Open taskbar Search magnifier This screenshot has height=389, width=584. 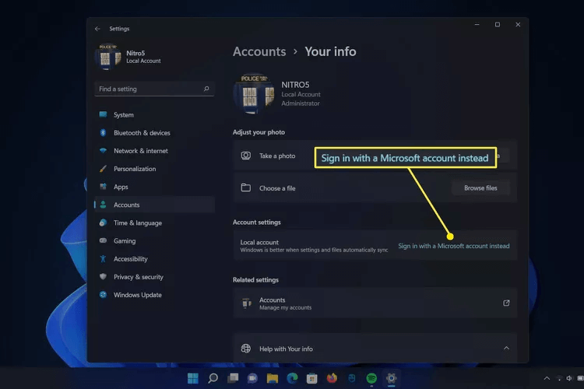(213, 378)
